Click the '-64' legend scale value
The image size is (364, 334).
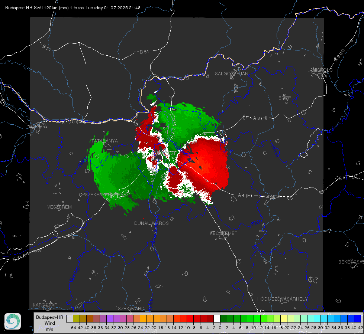[x=73, y=328]
